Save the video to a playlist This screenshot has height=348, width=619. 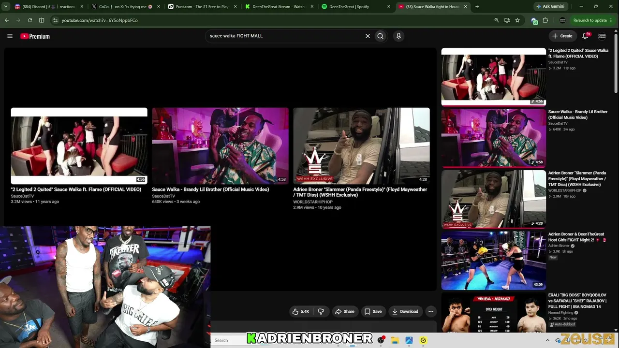pos(373,312)
